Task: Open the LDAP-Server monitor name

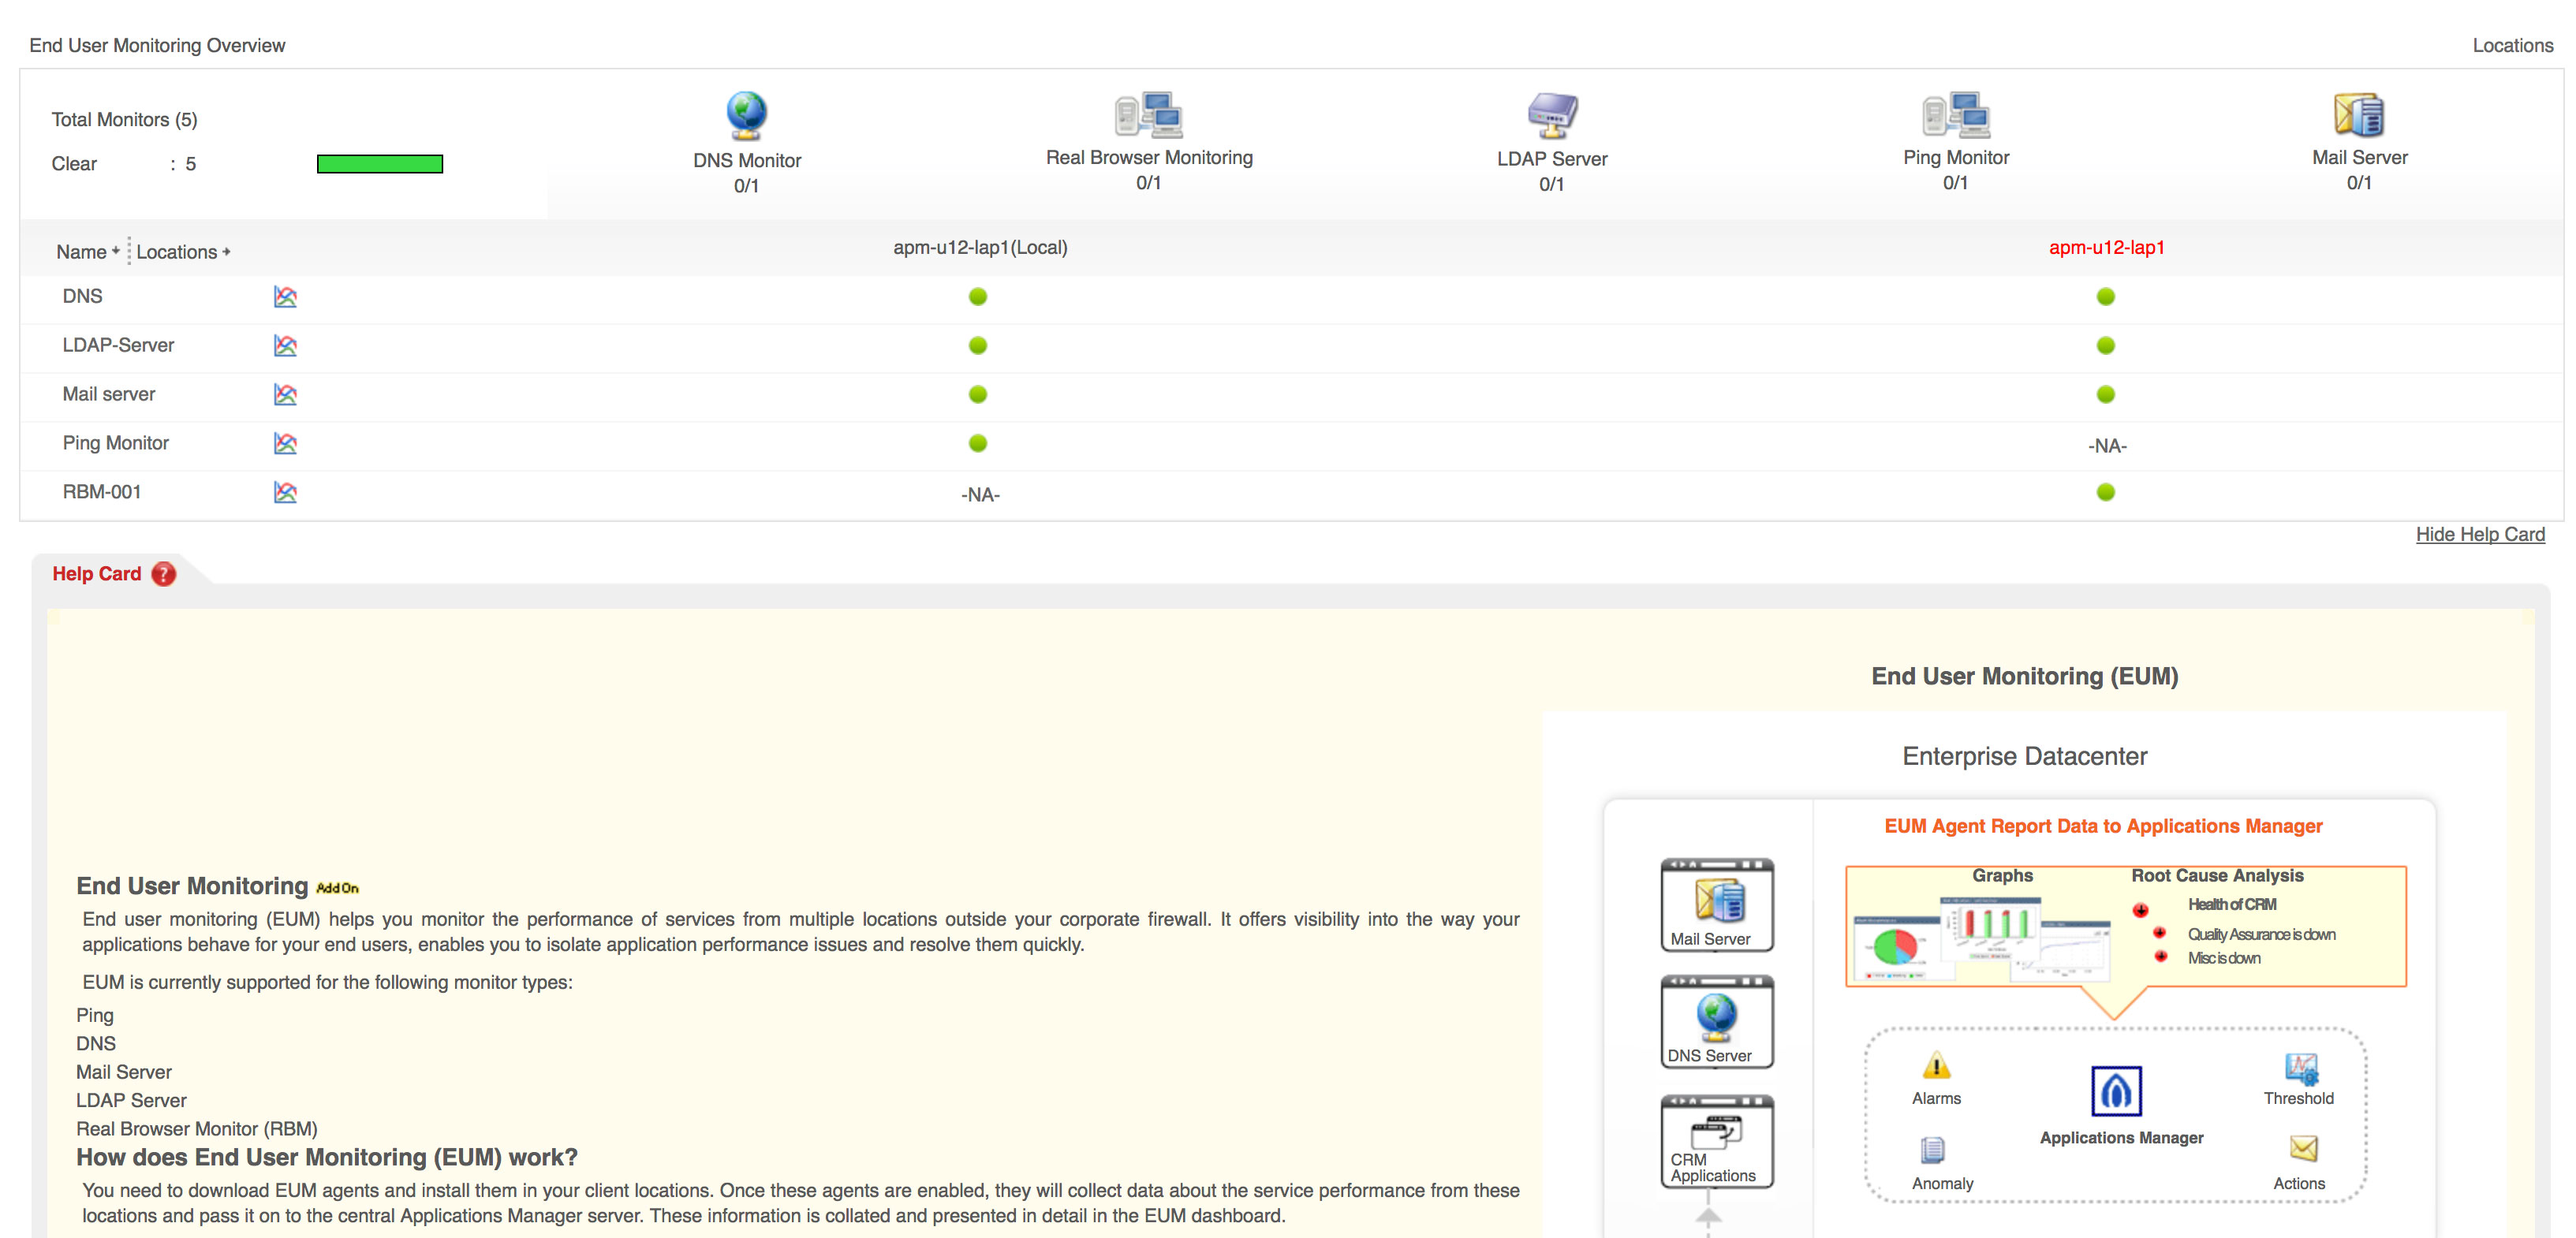Action: [x=118, y=346]
